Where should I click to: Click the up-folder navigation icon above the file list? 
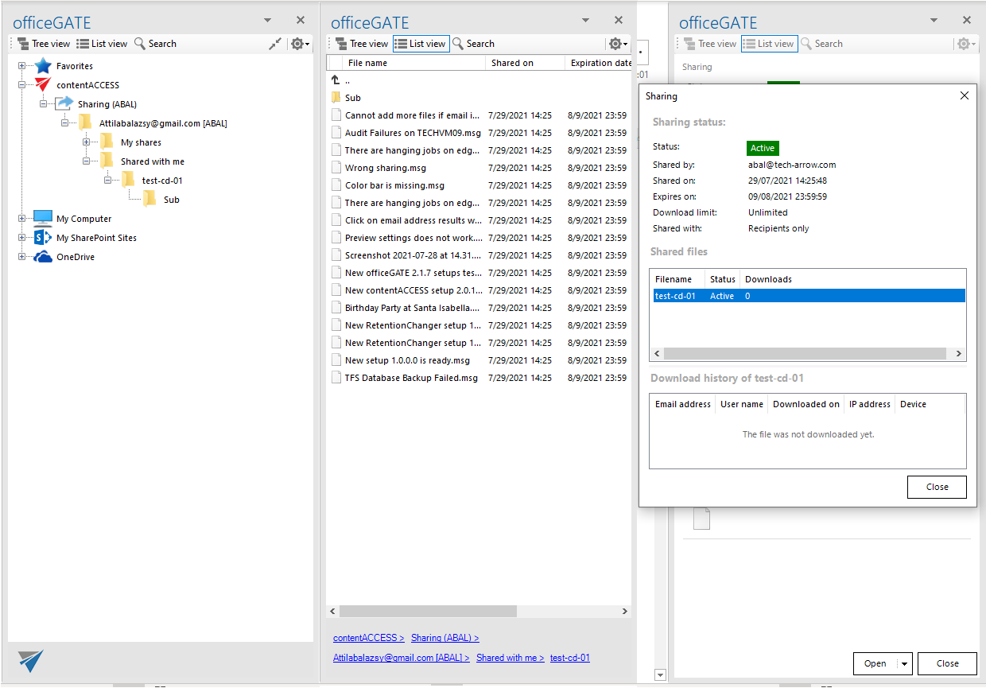(x=337, y=80)
